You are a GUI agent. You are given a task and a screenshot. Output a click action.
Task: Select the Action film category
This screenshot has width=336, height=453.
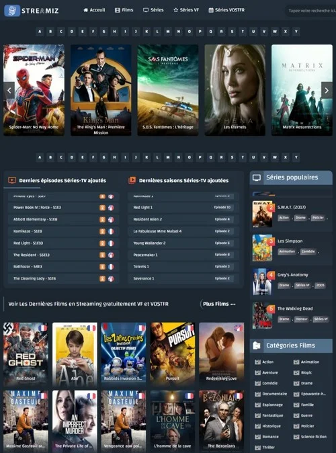click(x=264, y=362)
